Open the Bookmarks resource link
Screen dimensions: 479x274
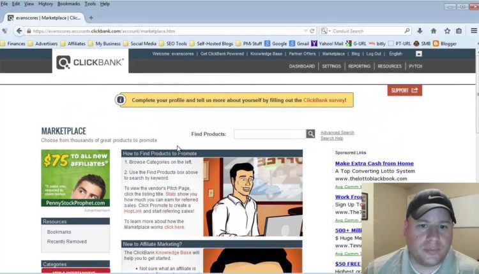[59, 232]
